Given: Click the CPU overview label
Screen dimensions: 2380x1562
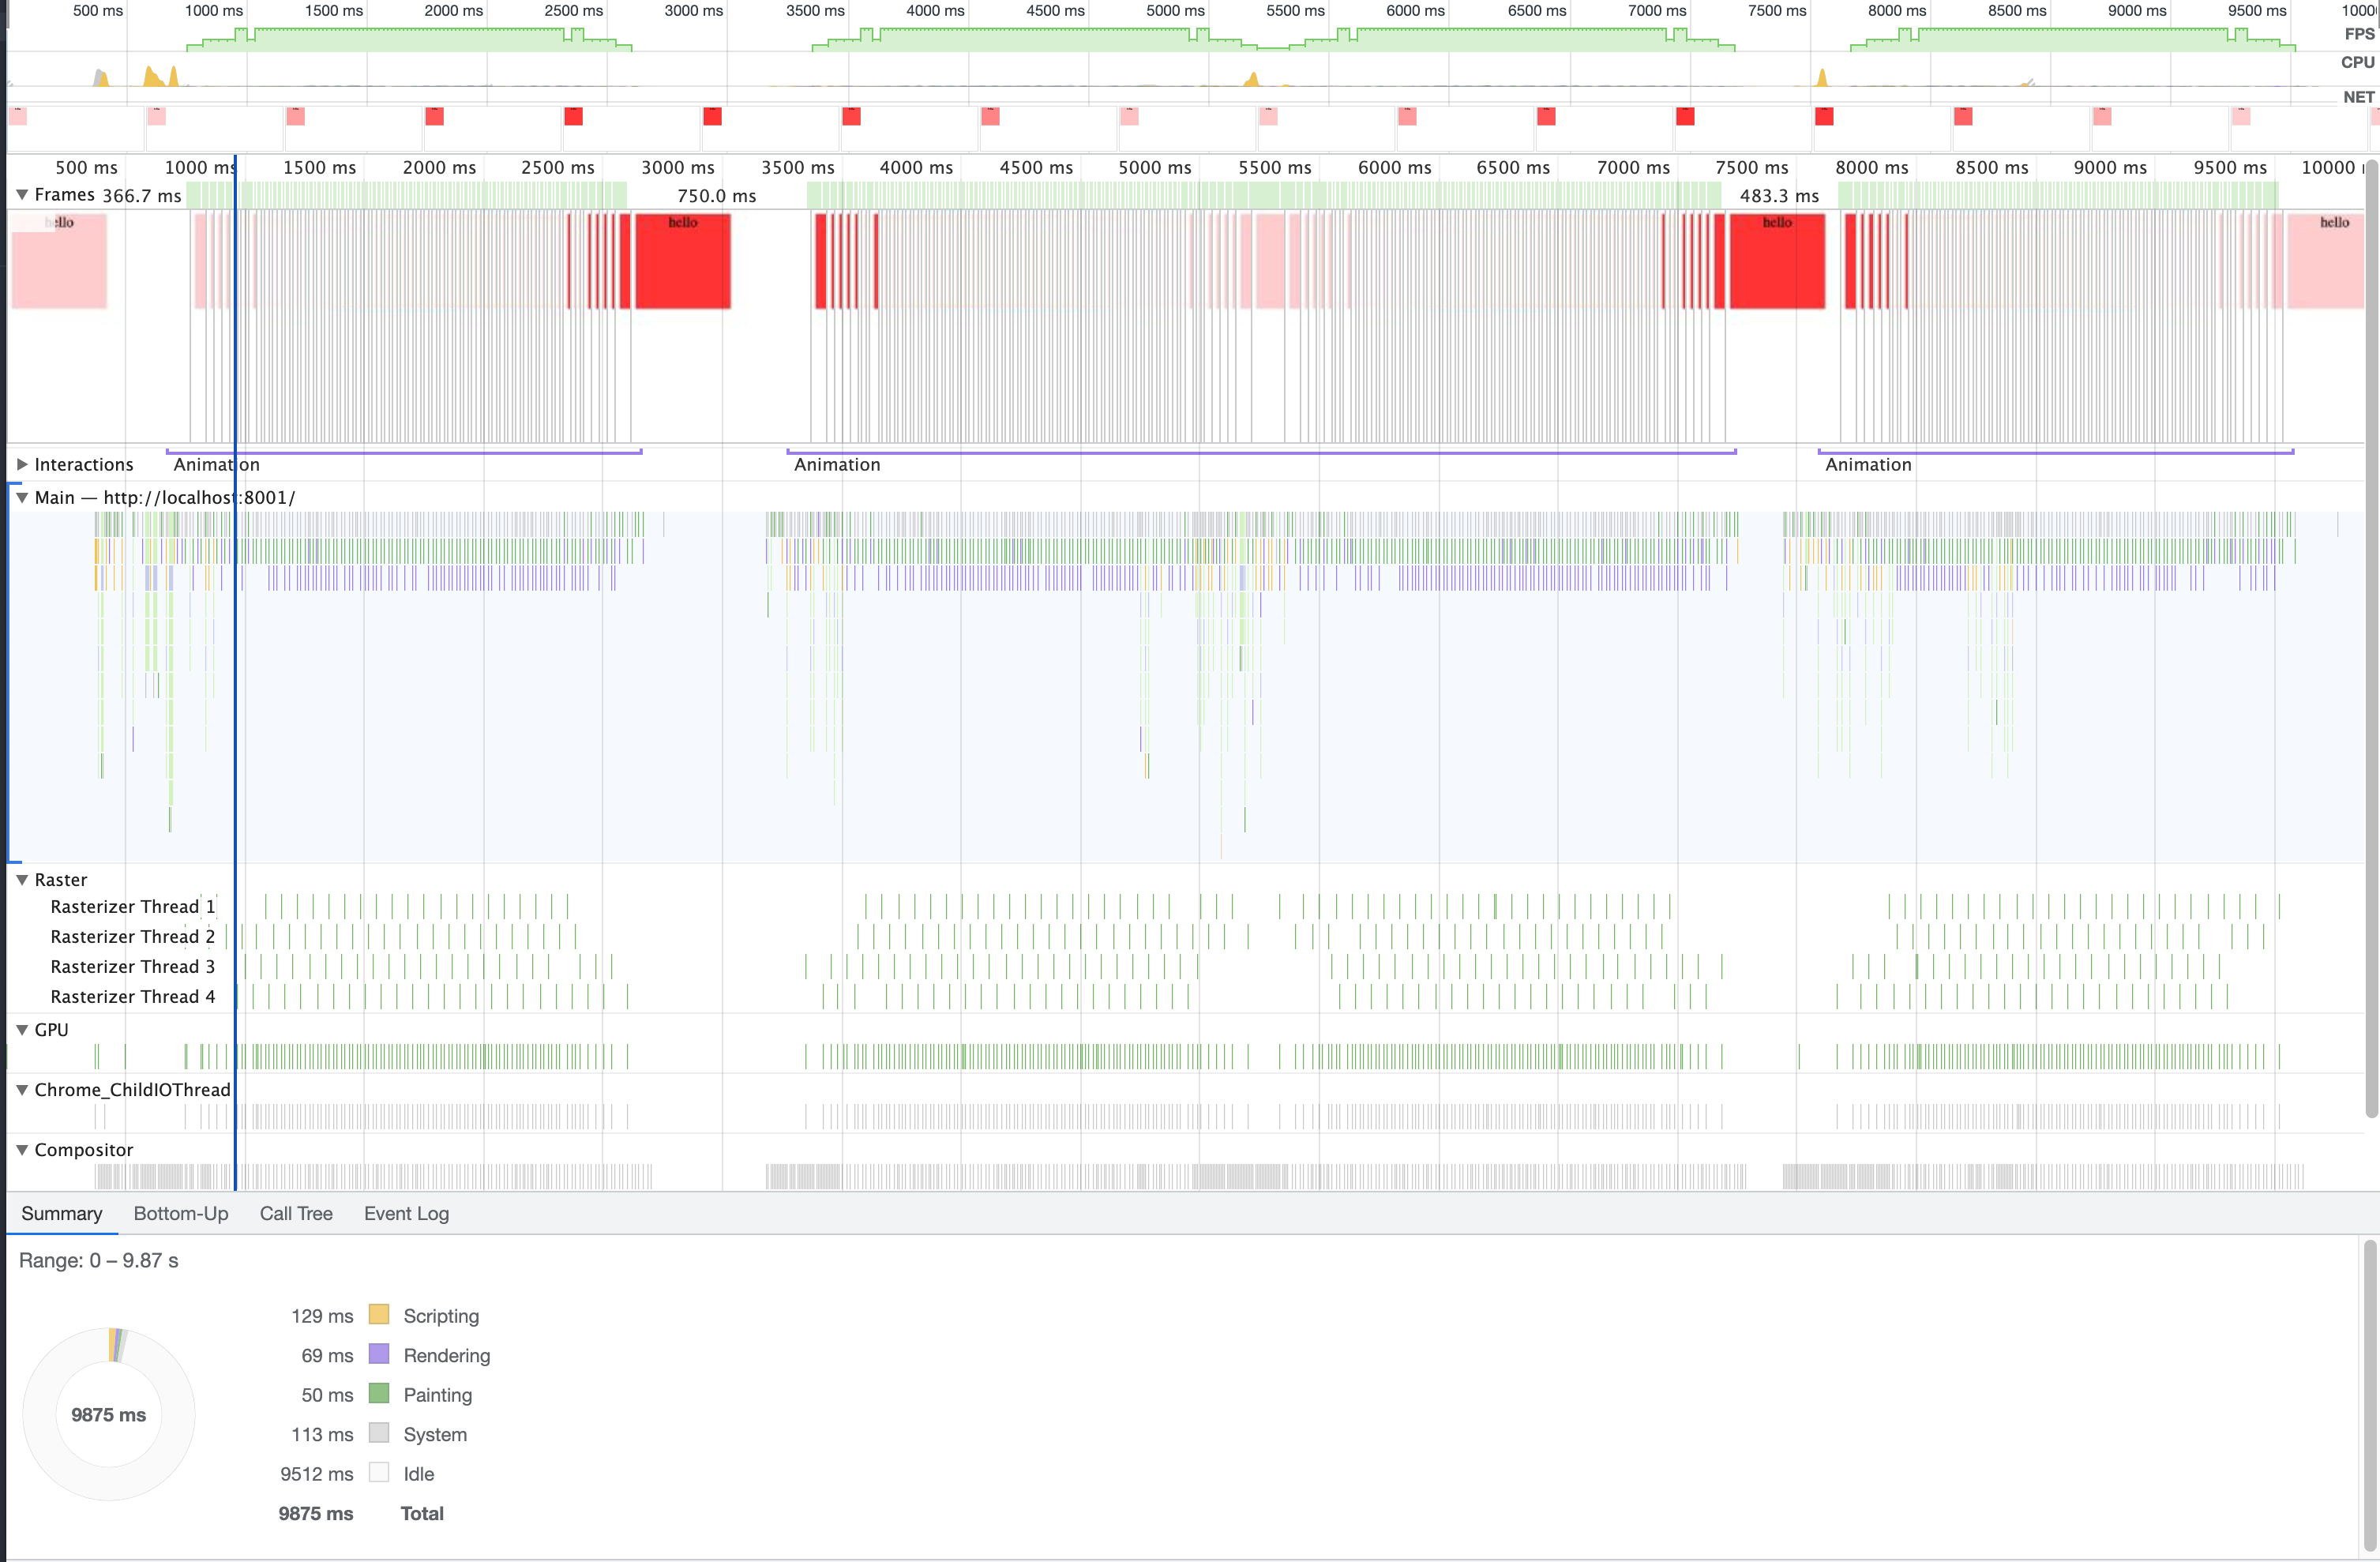Looking at the screenshot, I should [2357, 62].
